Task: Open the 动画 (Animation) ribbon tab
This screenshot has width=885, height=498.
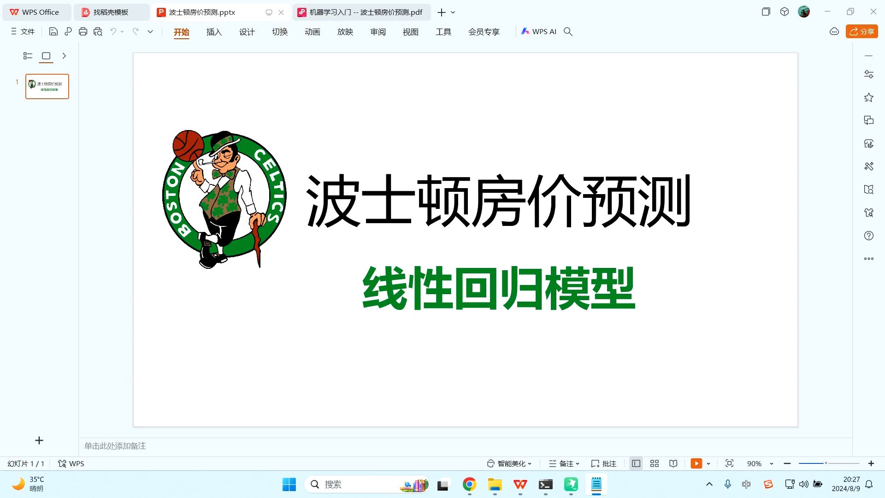Action: pyautogui.click(x=313, y=32)
